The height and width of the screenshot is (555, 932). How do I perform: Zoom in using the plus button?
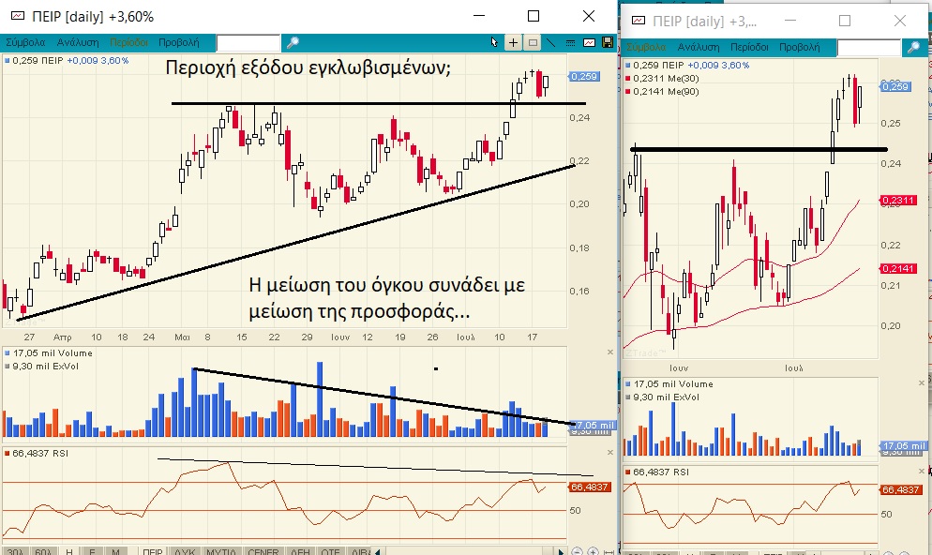(x=594, y=551)
